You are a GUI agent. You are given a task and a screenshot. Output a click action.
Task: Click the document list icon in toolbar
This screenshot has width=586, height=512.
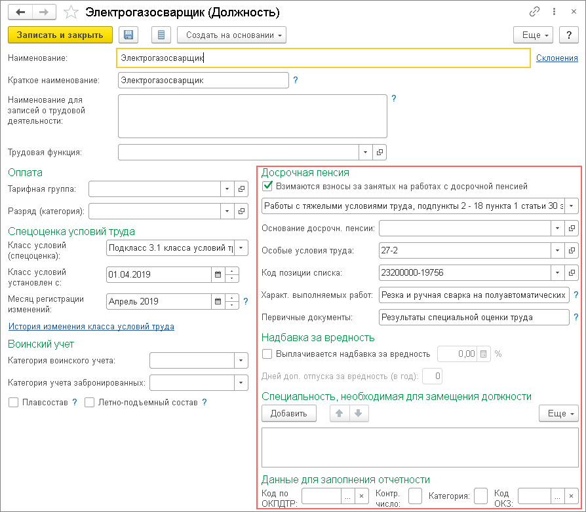coord(161,35)
